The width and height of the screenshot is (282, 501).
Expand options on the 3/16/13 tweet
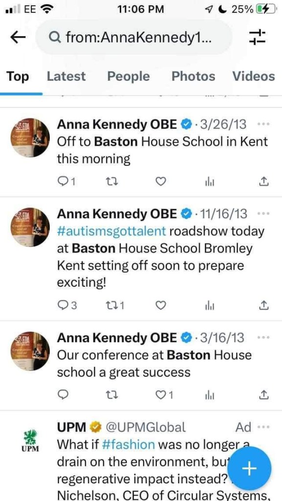[x=264, y=337]
